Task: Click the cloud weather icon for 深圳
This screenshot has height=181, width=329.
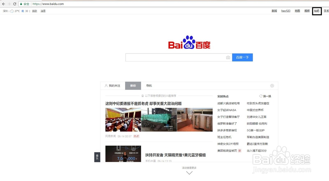Action: click(x=12, y=11)
